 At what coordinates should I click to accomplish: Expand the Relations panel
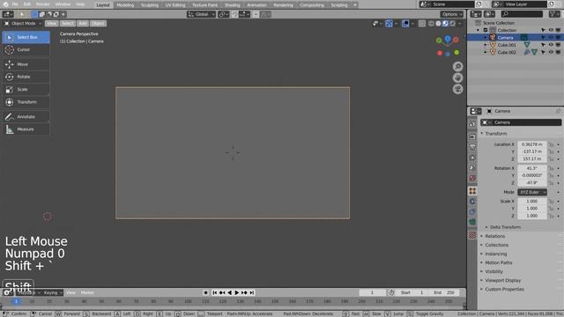pyautogui.click(x=494, y=236)
